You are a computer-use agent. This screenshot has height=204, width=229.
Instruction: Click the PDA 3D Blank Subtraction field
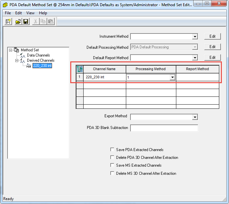pos(164,128)
